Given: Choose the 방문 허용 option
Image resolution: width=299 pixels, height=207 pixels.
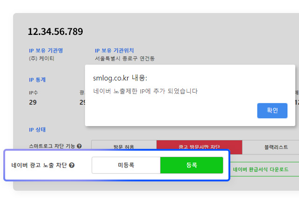Looking at the screenshot, I should [x=124, y=145].
